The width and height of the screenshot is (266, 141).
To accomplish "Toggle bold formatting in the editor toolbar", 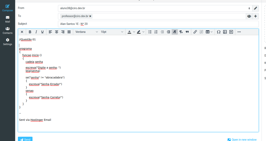I will click(x=30, y=32).
